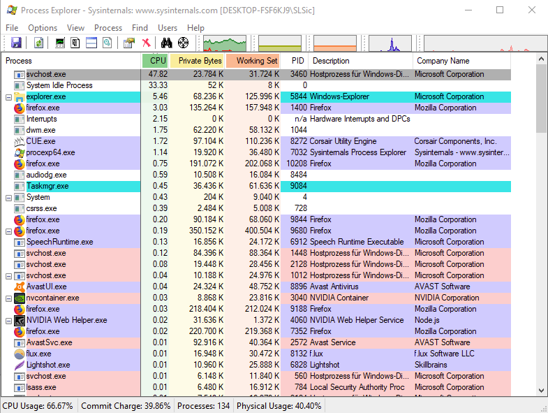548x413 pixels.
Task: Collapse the System process tree node
Action: pos(9,198)
